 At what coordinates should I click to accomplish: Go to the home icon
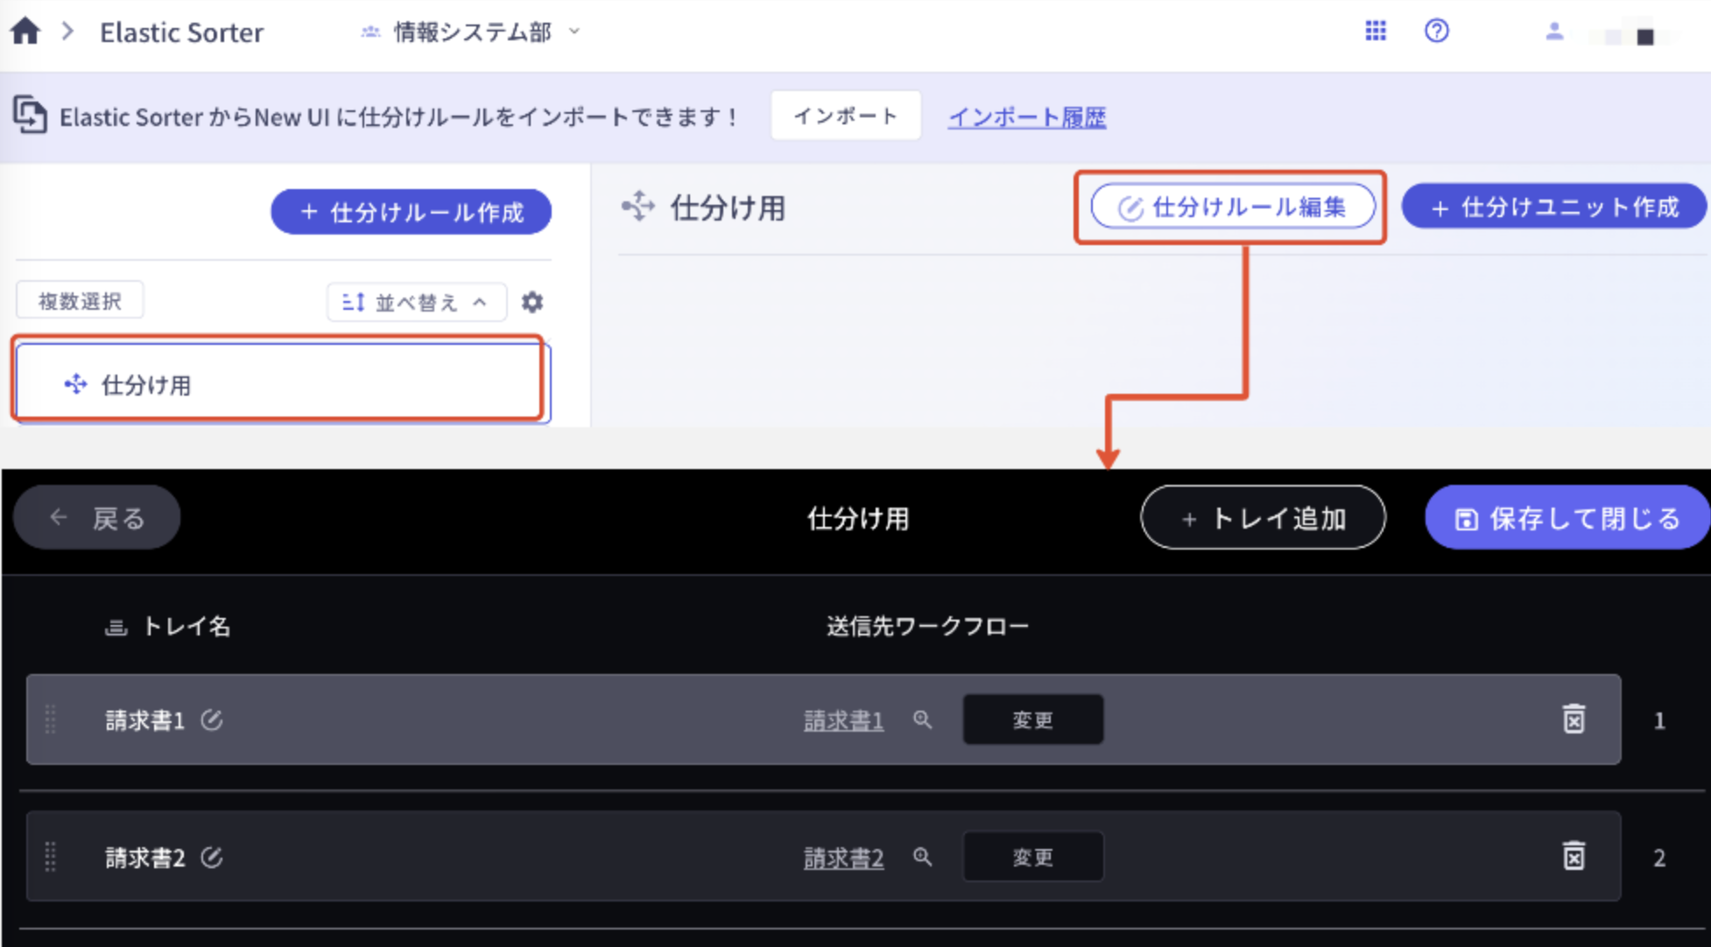pos(25,32)
